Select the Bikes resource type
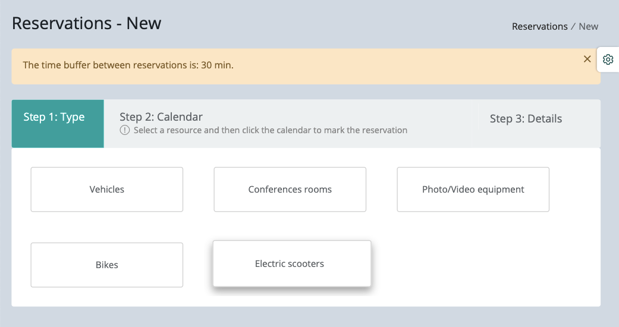The height and width of the screenshot is (327, 619). [x=107, y=265]
